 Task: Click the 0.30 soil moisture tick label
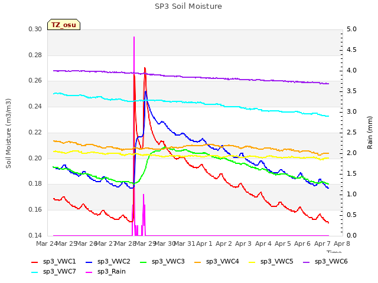[35, 29]
